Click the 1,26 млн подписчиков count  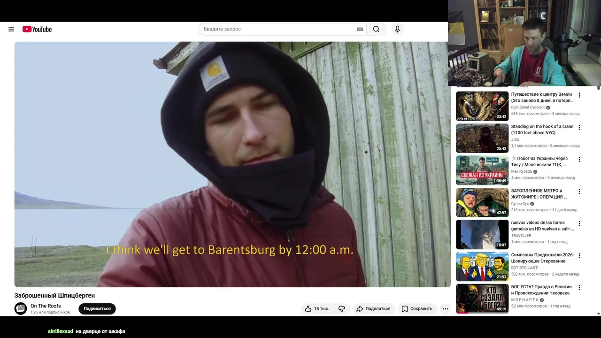click(x=50, y=312)
